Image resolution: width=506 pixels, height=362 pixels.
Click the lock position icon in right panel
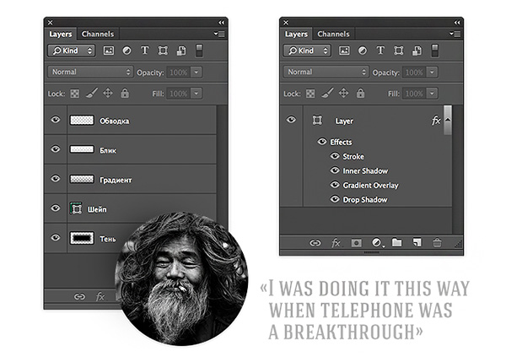[x=343, y=94]
